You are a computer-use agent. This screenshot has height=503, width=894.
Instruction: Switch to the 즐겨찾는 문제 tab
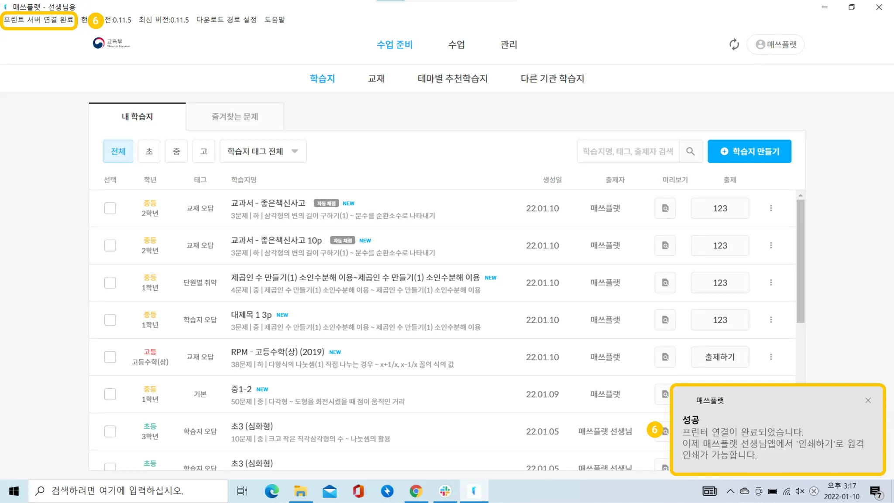235,117
